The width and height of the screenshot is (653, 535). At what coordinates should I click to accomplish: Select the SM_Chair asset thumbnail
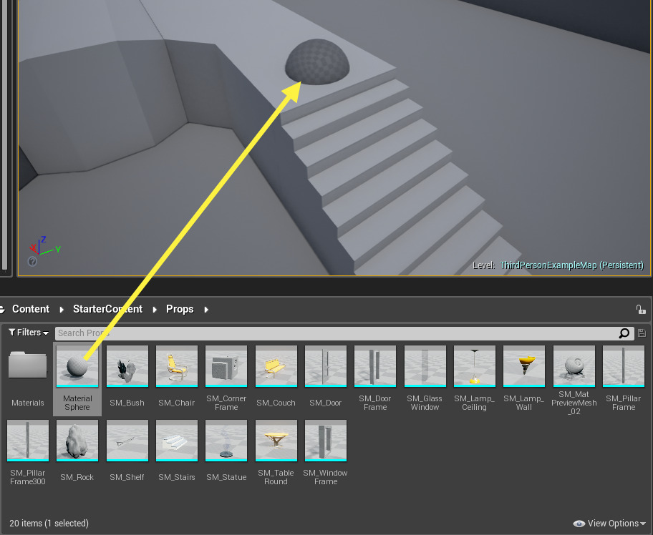click(x=177, y=366)
